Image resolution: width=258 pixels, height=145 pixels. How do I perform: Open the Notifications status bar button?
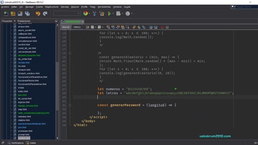tap(16, 143)
